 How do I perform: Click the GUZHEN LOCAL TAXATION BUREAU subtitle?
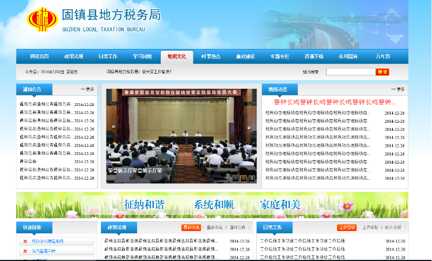pyautogui.click(x=104, y=29)
